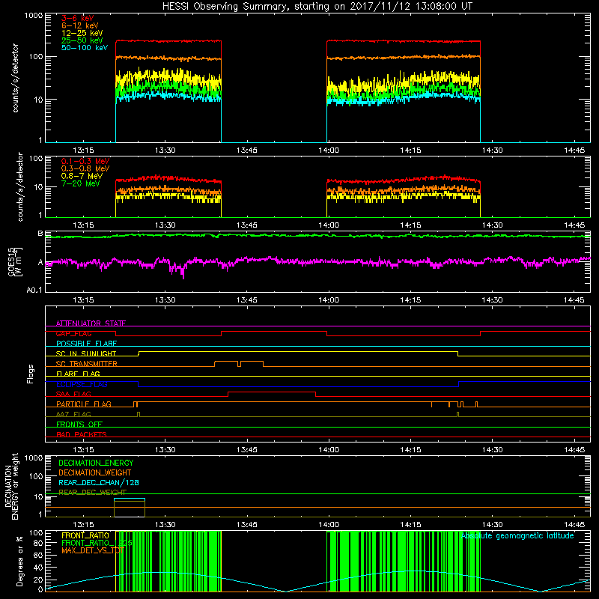Select the 'PARTICLE_FLAG' label
The image size is (599, 599).
pyautogui.click(x=84, y=404)
